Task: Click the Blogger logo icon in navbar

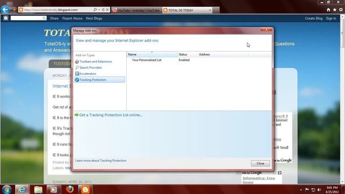Action: click(x=6, y=18)
